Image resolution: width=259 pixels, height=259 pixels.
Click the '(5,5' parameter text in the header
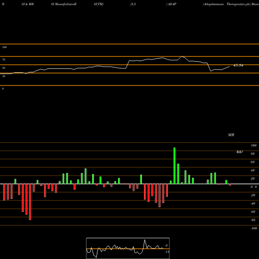[133, 4]
